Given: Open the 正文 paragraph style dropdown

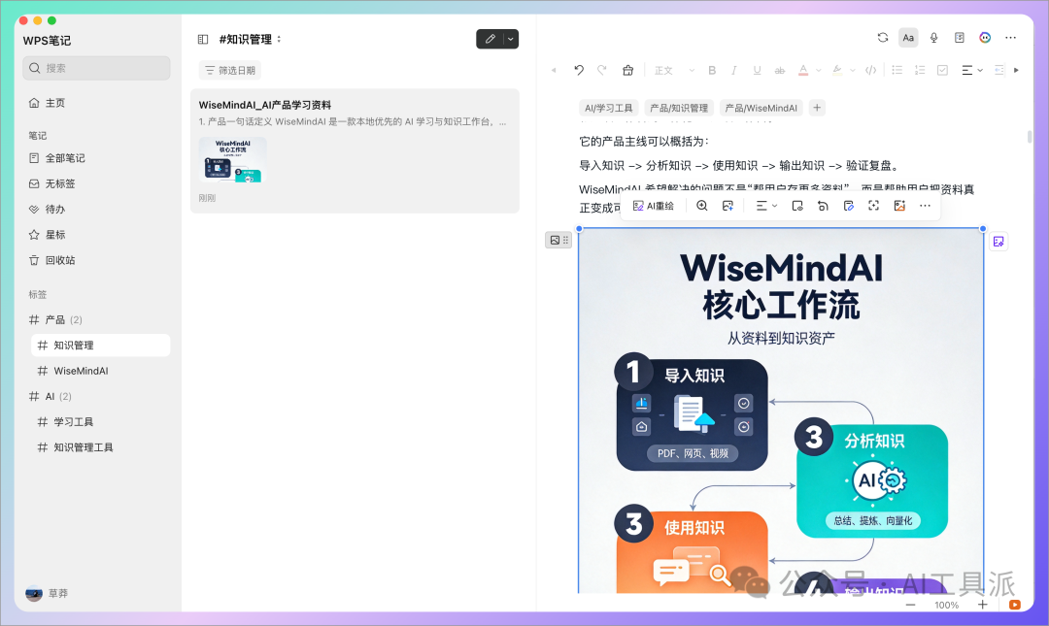Looking at the screenshot, I should (674, 70).
